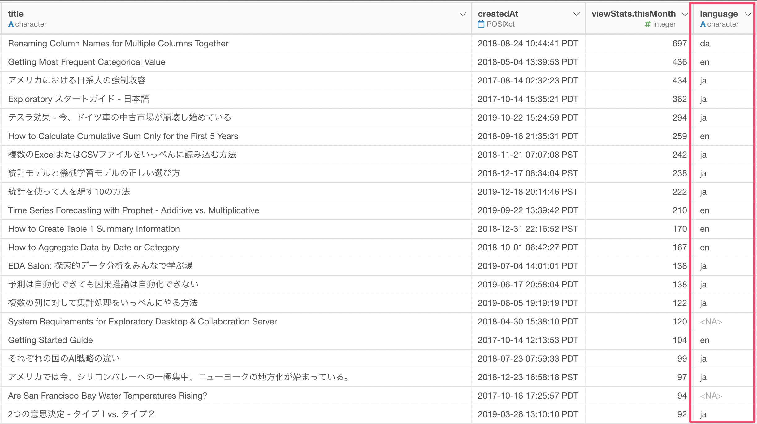Click 'Renaming Column Names for Multiple Columns' cell
The image size is (757, 424).
tap(118, 44)
